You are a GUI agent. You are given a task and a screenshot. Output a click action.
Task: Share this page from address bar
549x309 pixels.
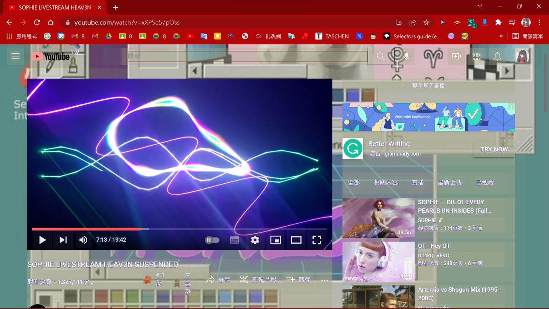[412, 22]
